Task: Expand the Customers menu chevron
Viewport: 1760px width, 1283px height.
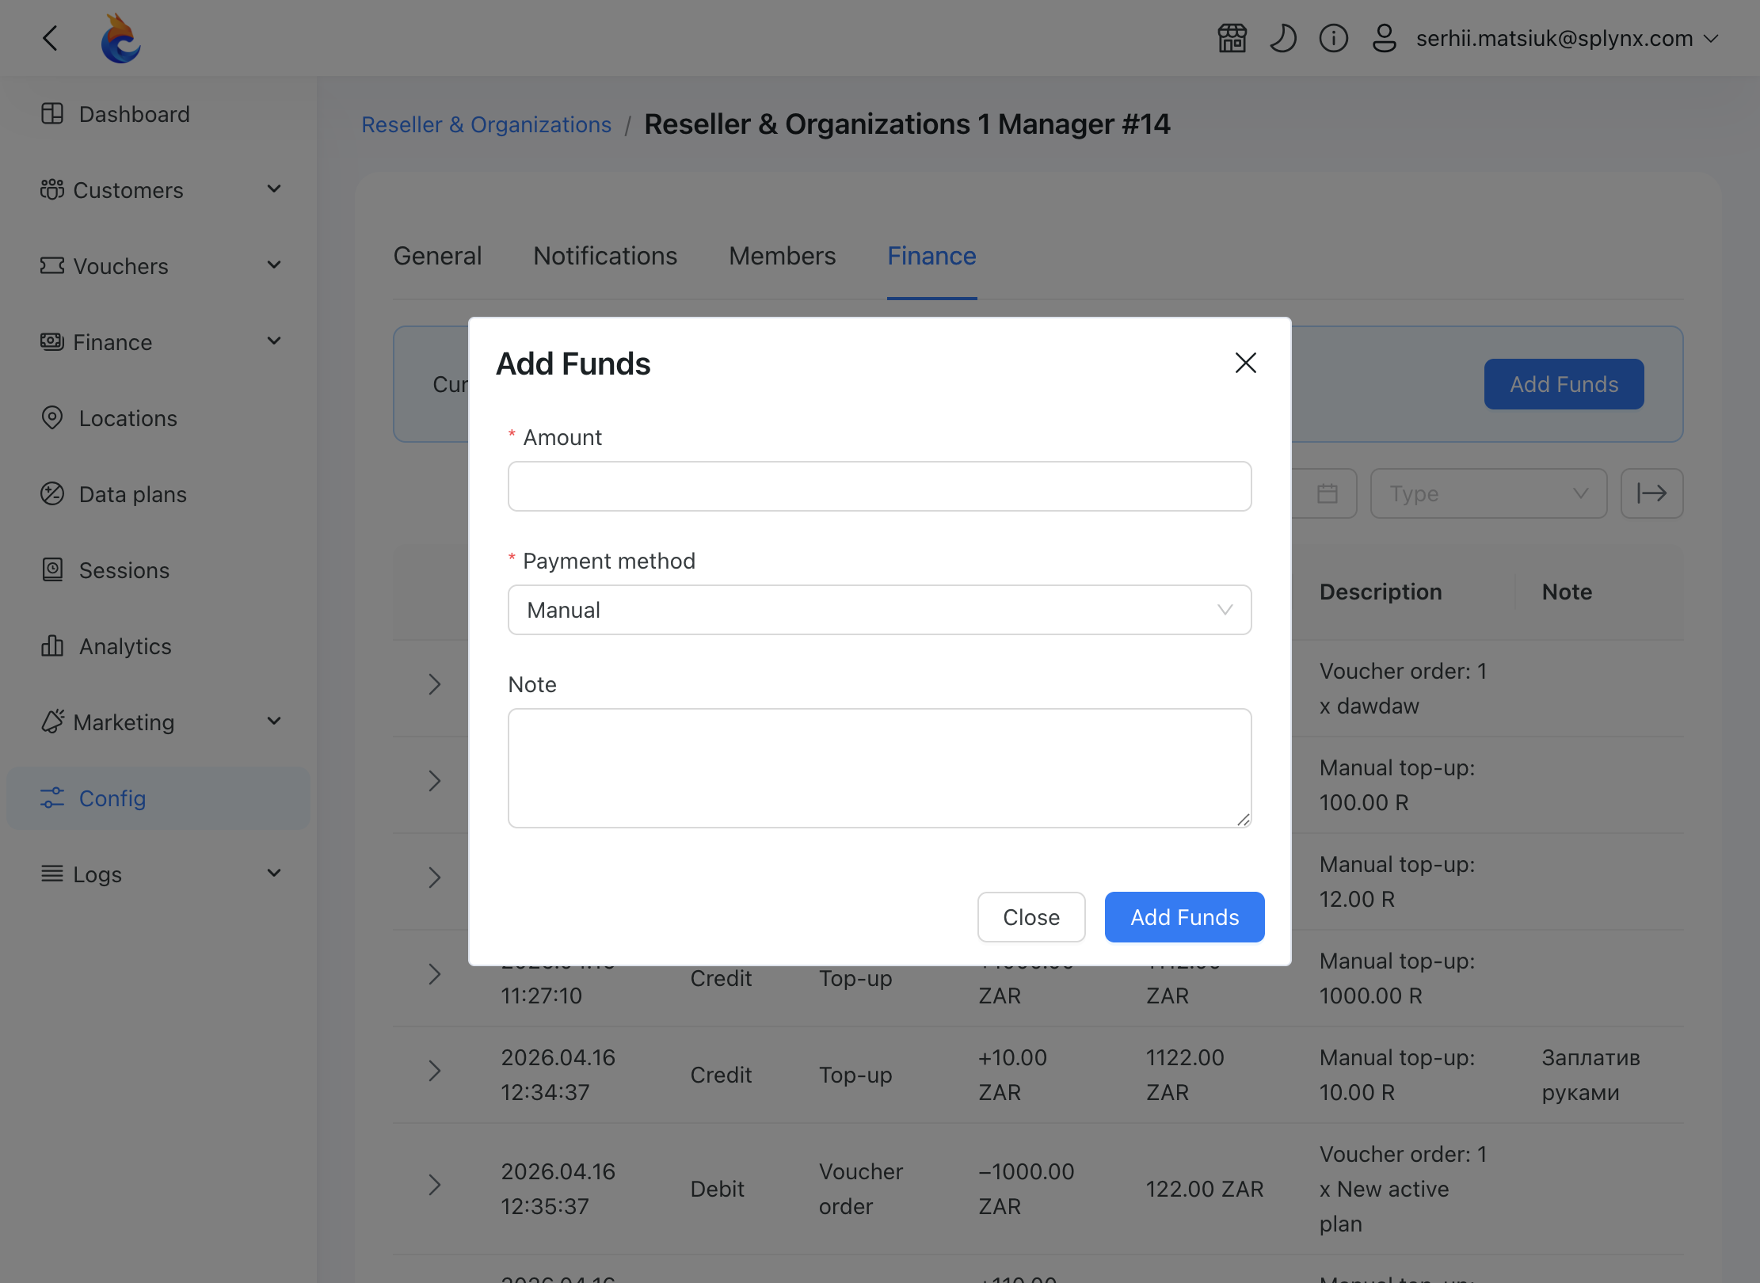Action: point(274,189)
